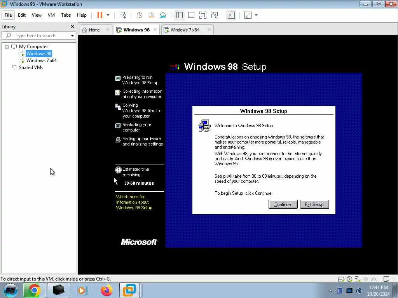398x298 pixels.
Task: Click Exit Setup in the setup dialog
Action: pos(314,204)
